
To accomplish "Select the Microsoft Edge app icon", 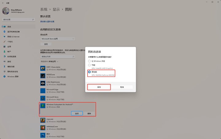I will click(x=43, y=91).
